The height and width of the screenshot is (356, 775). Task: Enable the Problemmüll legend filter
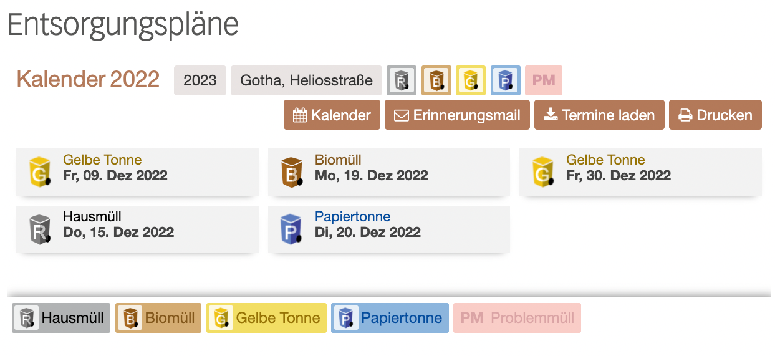point(517,318)
